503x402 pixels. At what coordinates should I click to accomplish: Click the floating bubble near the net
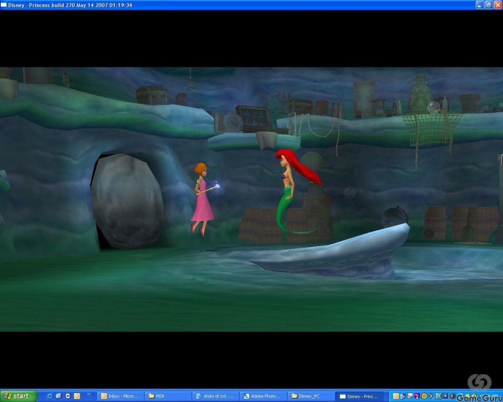[434, 108]
